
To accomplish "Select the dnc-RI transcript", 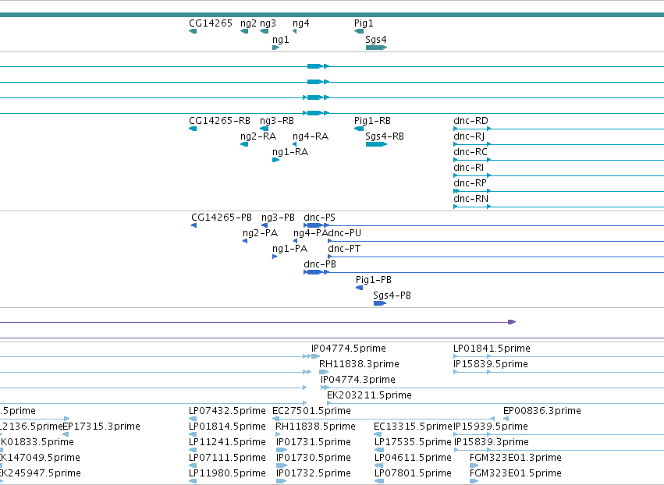I will [x=468, y=168].
